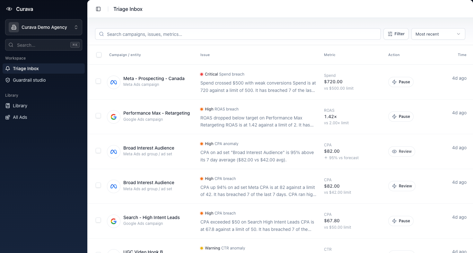Check the Broad Interest Audience CPA anomaly row
The height and width of the screenshot is (253, 473).
98,151
